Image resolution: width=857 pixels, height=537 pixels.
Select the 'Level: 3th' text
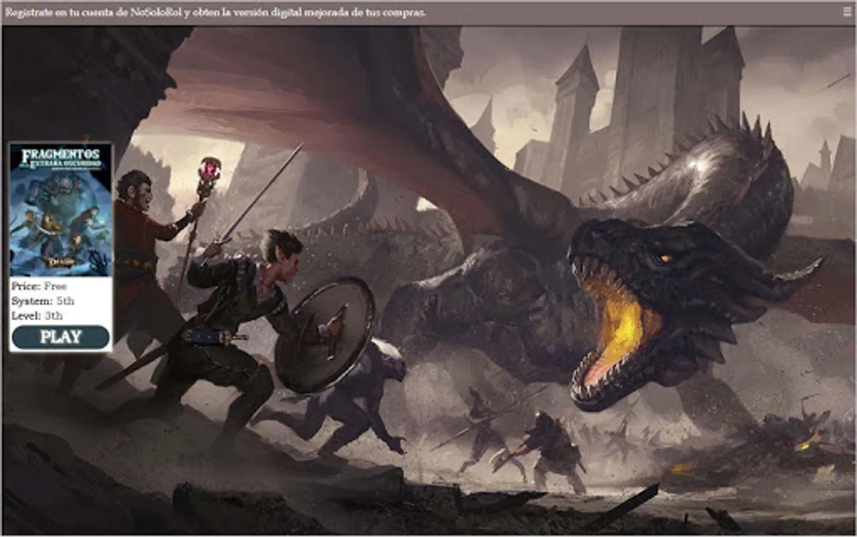click(37, 316)
